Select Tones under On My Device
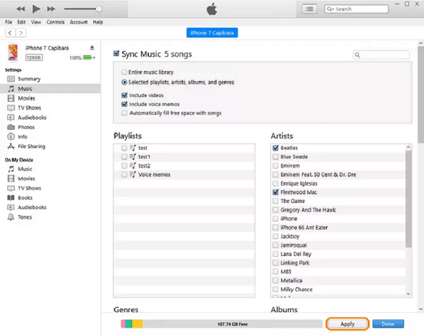This screenshot has width=424, height=335. 24,217
